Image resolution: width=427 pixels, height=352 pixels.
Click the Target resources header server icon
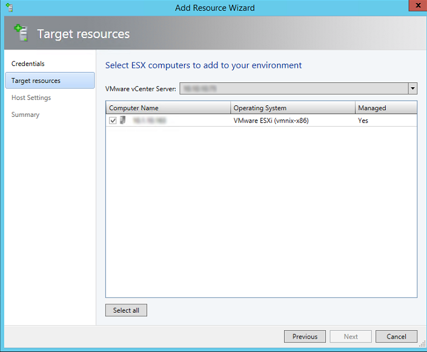21,33
